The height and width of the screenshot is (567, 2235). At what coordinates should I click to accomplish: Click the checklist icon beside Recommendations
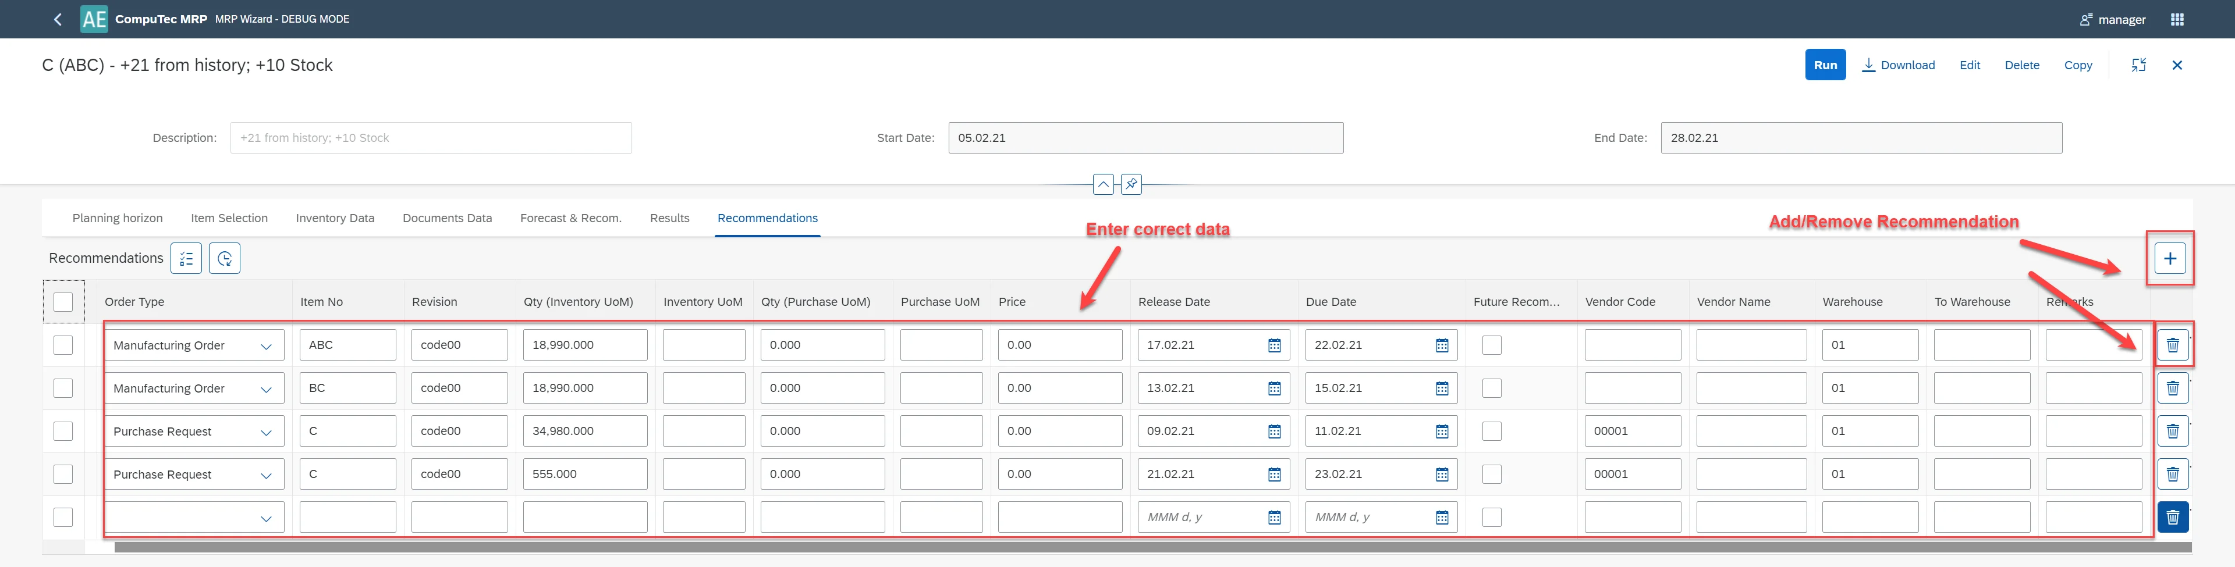point(186,258)
